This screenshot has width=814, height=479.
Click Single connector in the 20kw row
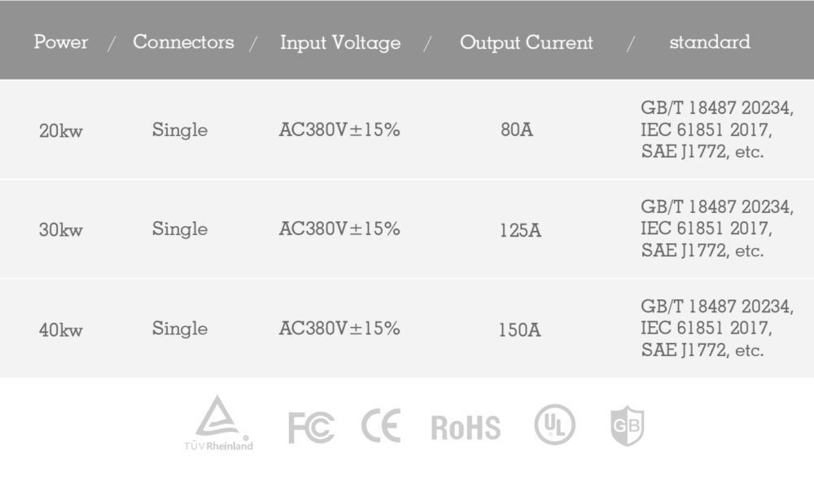coord(180,130)
